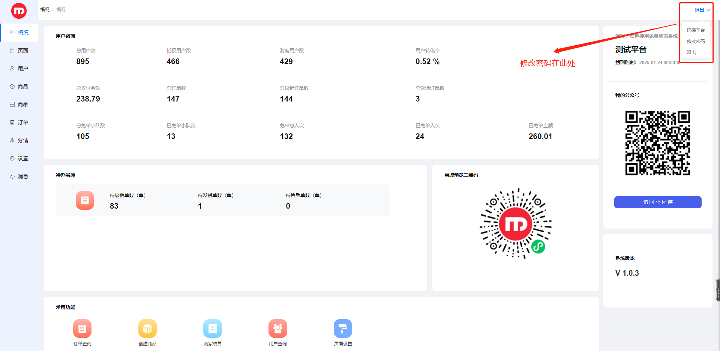
Task: Open 商品 products sidebar item
Action: (x=19, y=87)
